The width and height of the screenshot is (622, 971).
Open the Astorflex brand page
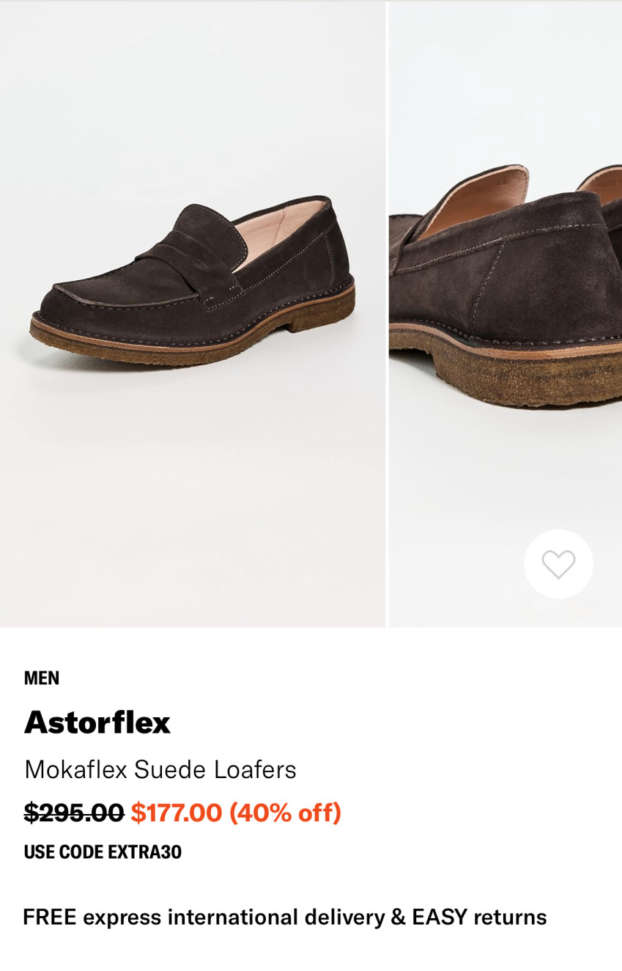tap(97, 722)
